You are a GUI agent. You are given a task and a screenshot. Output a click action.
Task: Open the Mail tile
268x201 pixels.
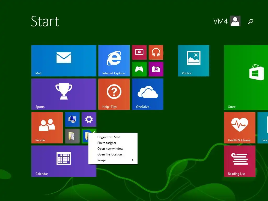point(64,61)
